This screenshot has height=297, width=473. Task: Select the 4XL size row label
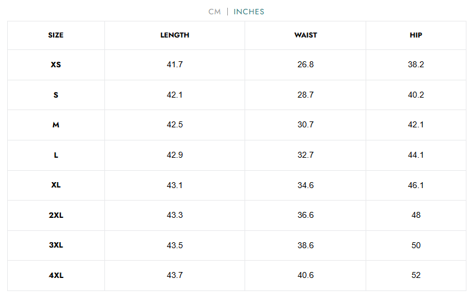56,275
